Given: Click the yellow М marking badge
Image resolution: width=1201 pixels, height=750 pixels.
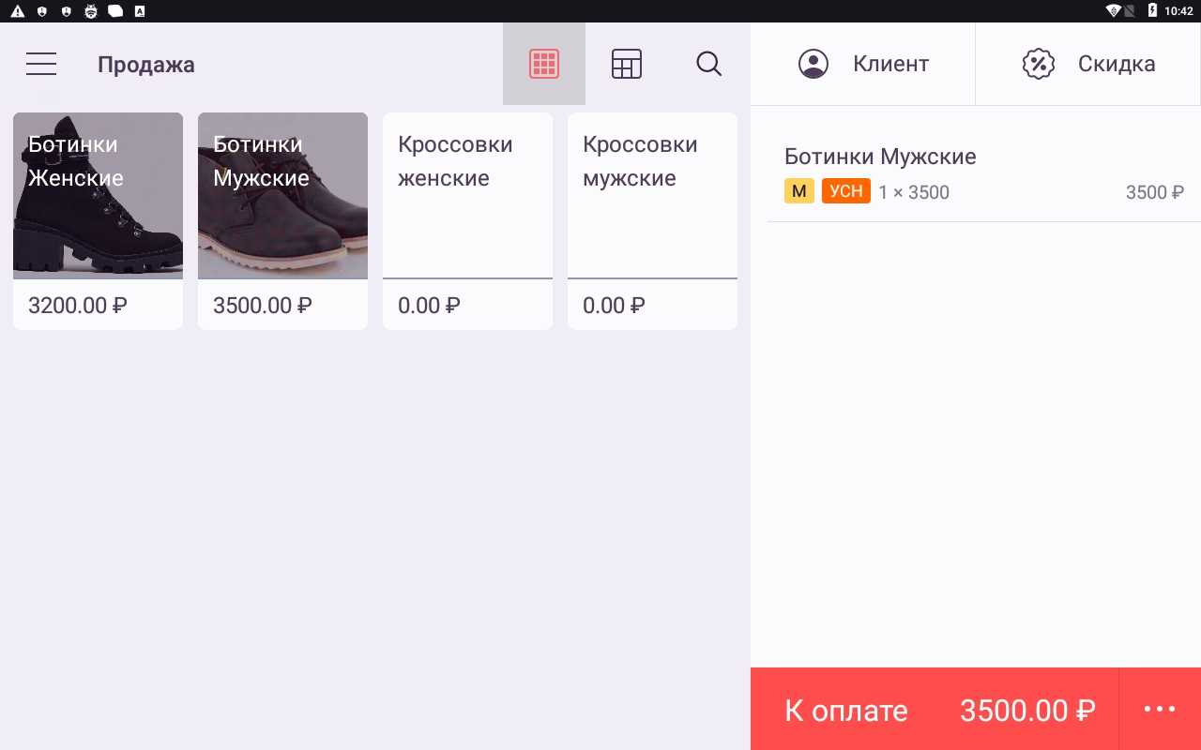Looking at the screenshot, I should point(798,191).
